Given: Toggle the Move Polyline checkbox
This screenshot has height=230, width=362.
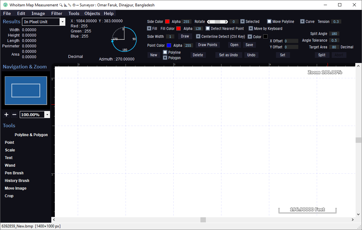Looking at the screenshot, I should point(269,22).
